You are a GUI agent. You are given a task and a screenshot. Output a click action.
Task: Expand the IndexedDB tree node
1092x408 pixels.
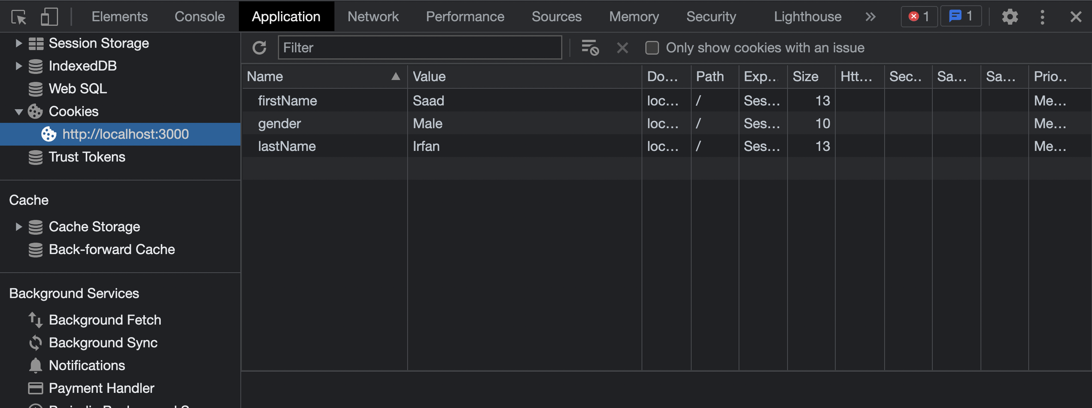(x=18, y=66)
